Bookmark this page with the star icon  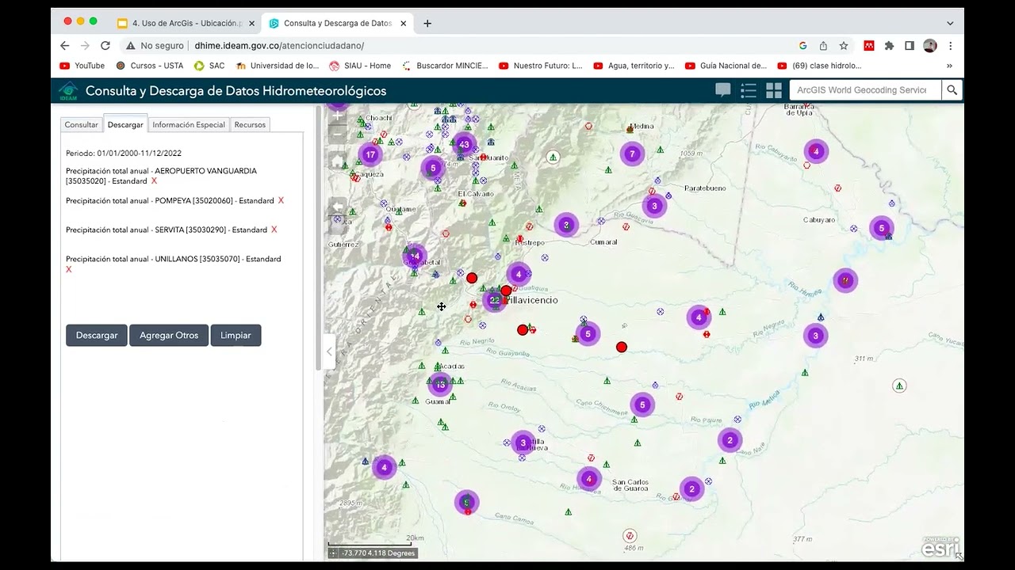[x=844, y=46]
